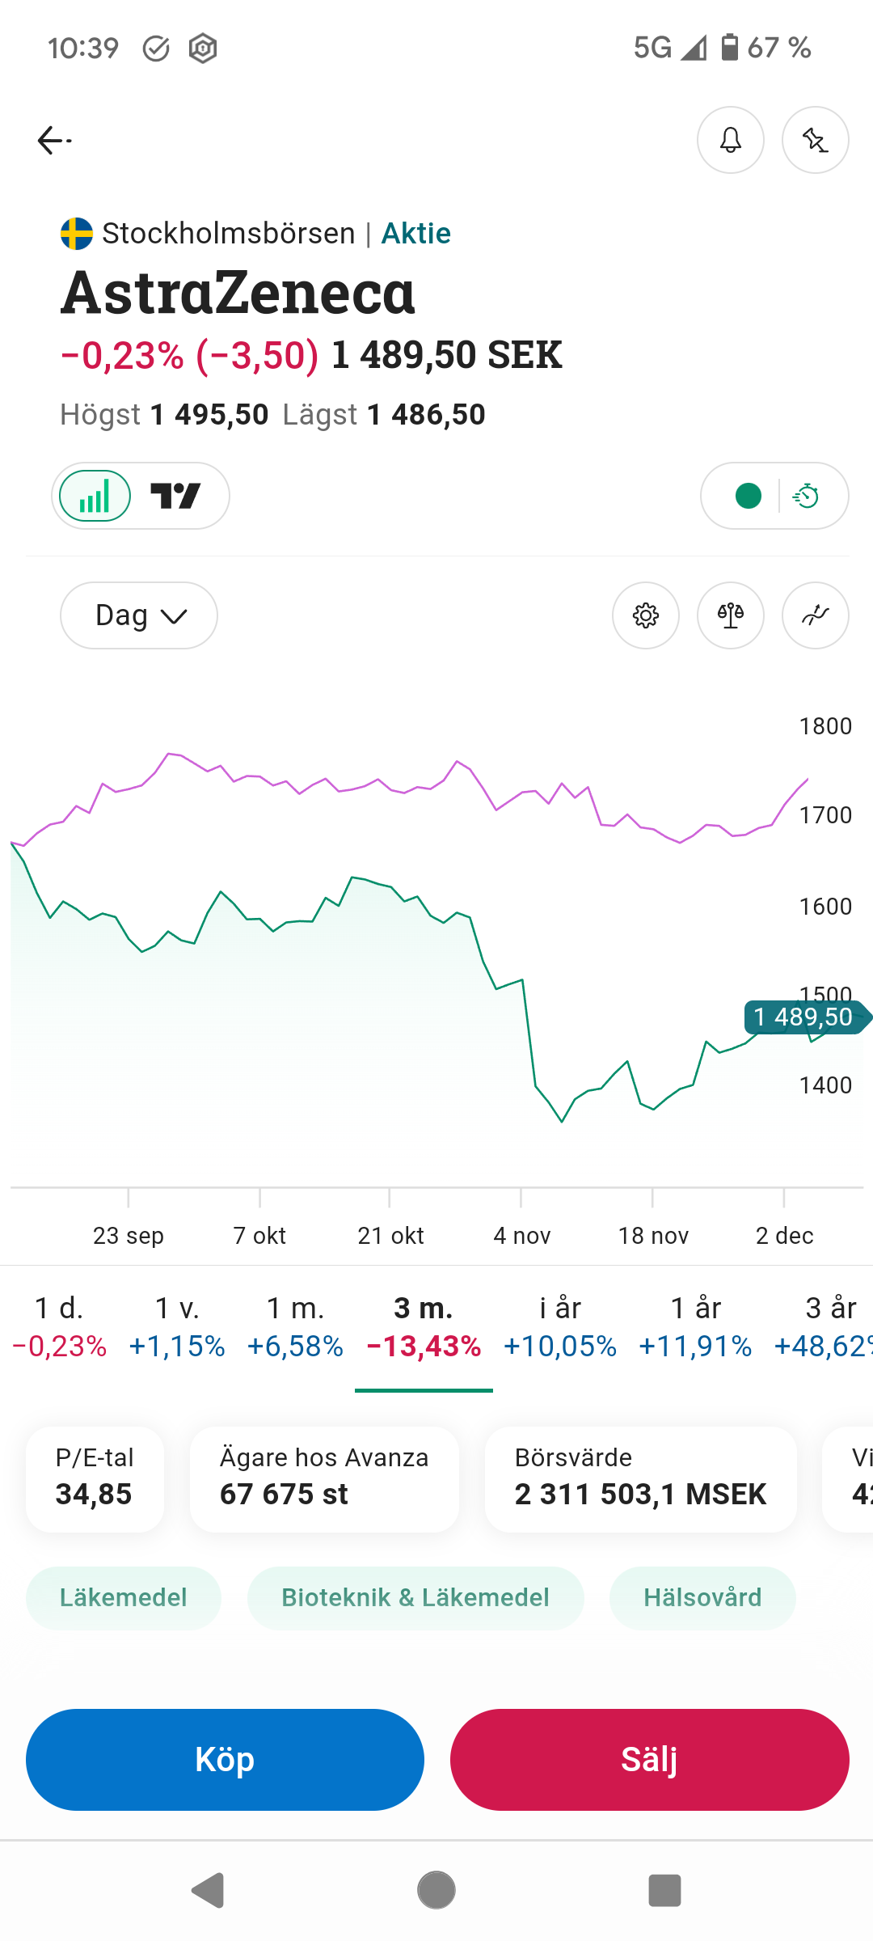Switch to the standard green bar chart view
Image resolution: width=873 pixels, height=1941 pixels.
tap(95, 496)
